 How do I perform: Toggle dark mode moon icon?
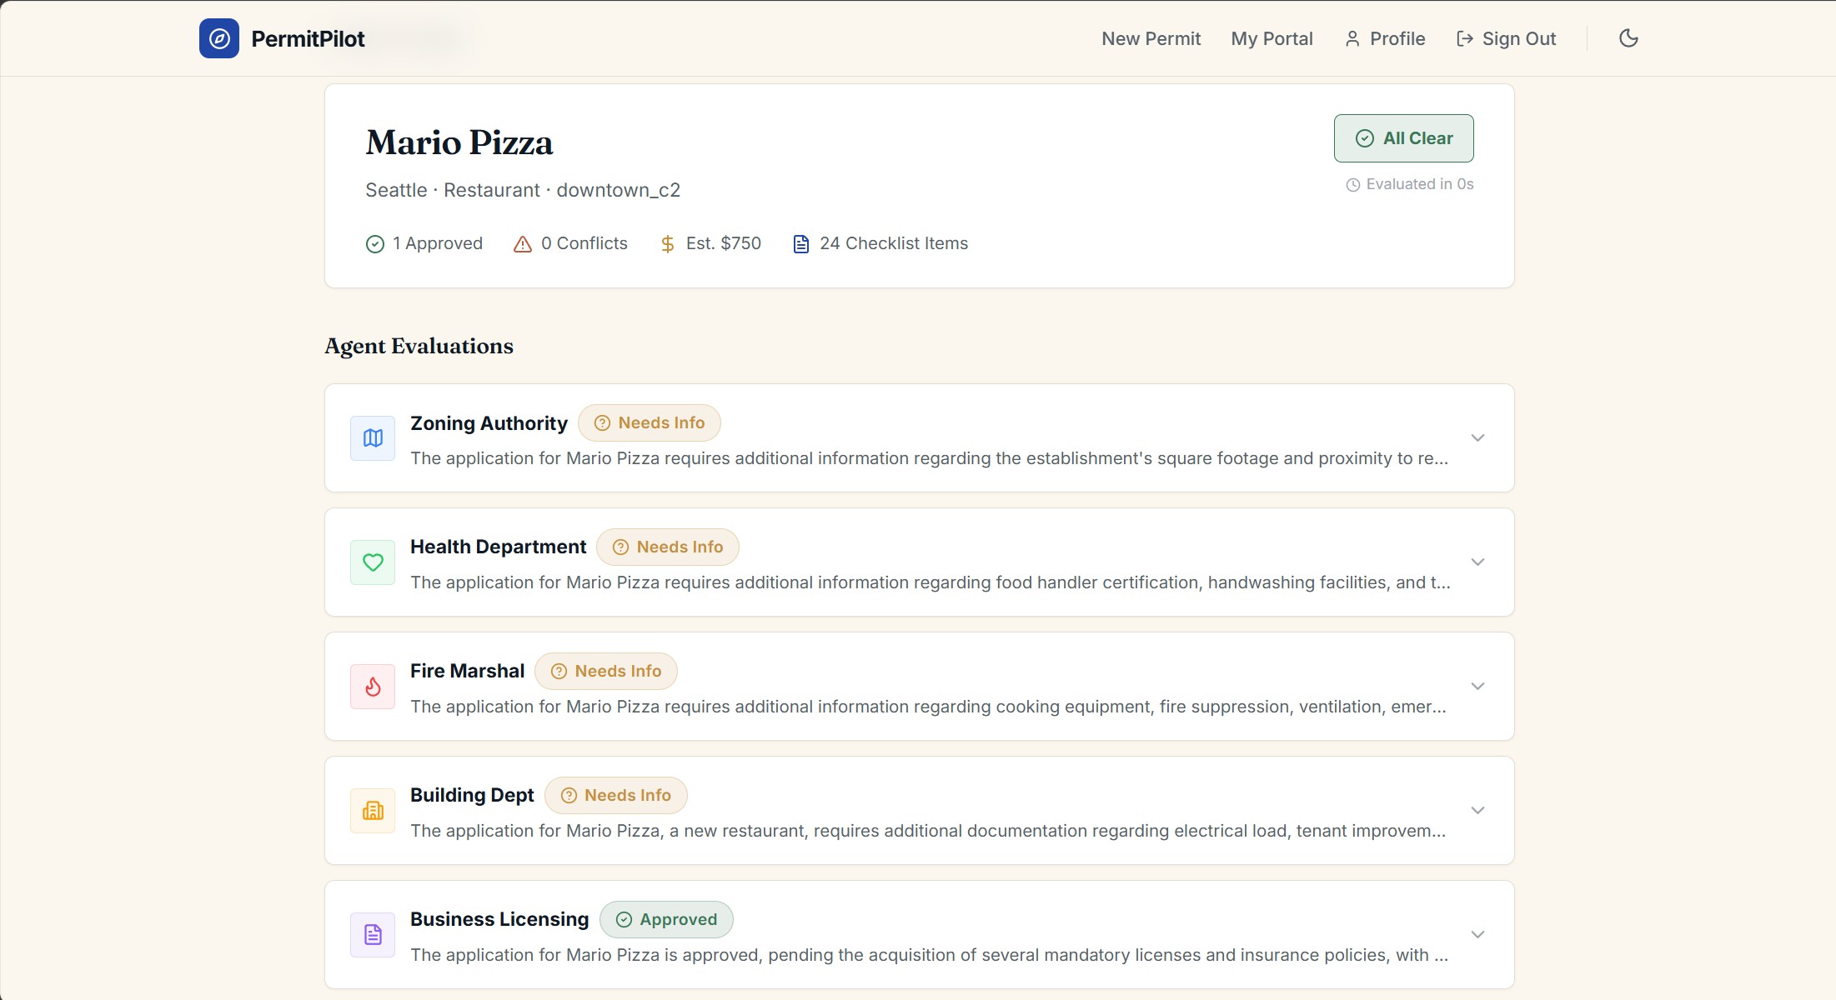pos(1628,38)
